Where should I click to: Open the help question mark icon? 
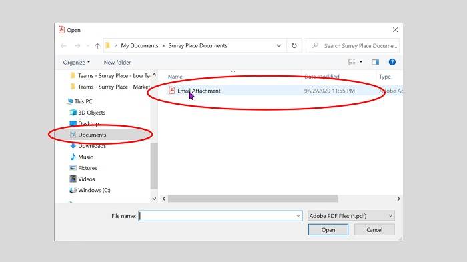[392, 62]
